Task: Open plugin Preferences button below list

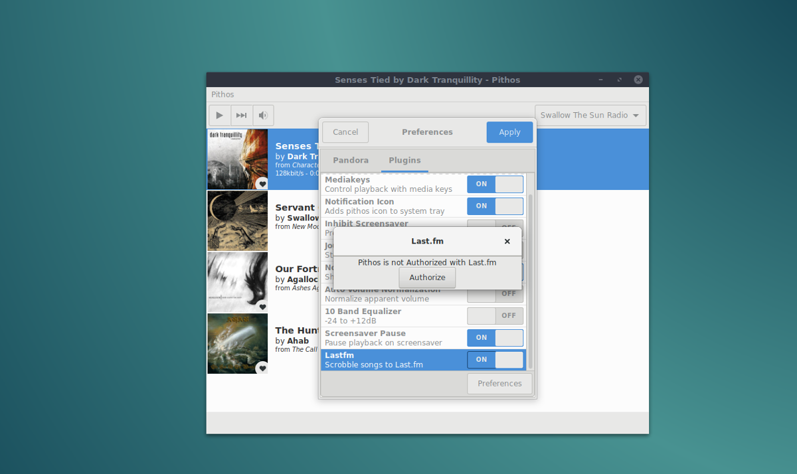Action: [499, 383]
